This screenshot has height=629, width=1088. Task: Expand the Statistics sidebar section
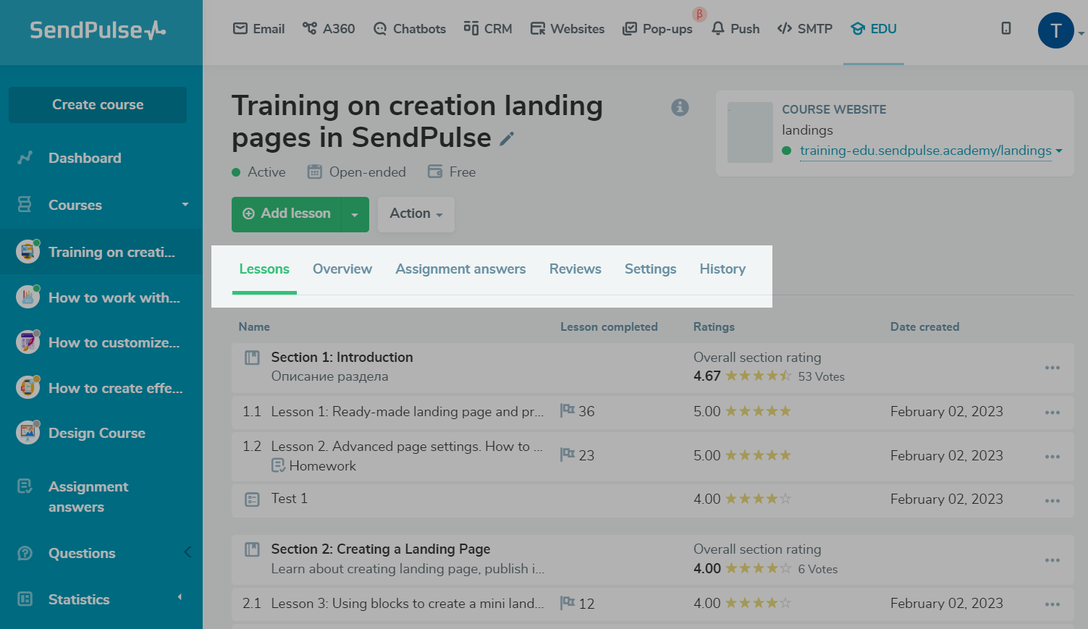click(180, 598)
